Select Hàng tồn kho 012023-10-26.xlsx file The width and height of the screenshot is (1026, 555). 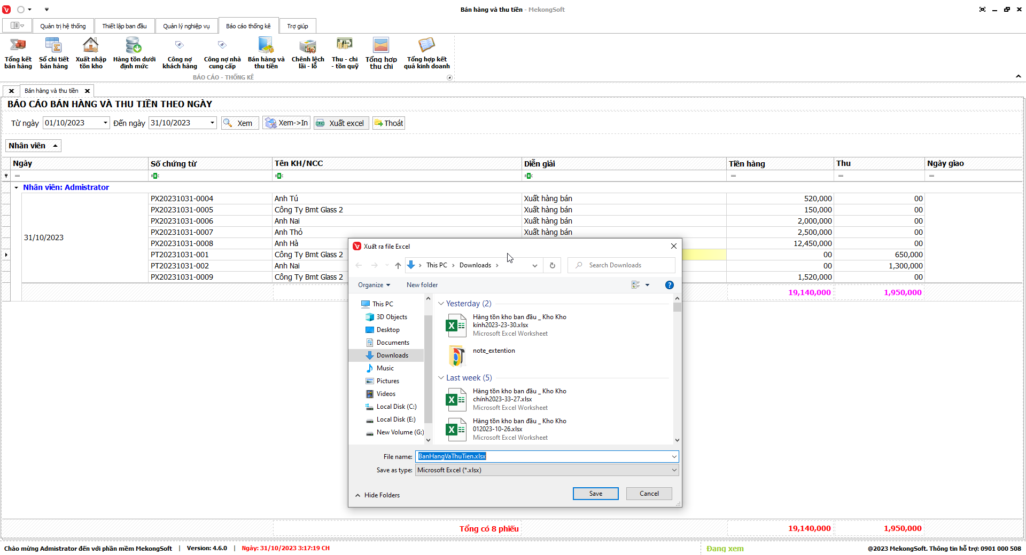[506, 429]
